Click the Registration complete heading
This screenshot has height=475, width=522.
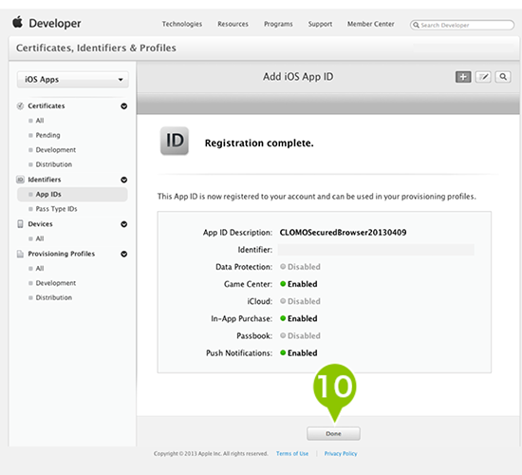tap(259, 143)
